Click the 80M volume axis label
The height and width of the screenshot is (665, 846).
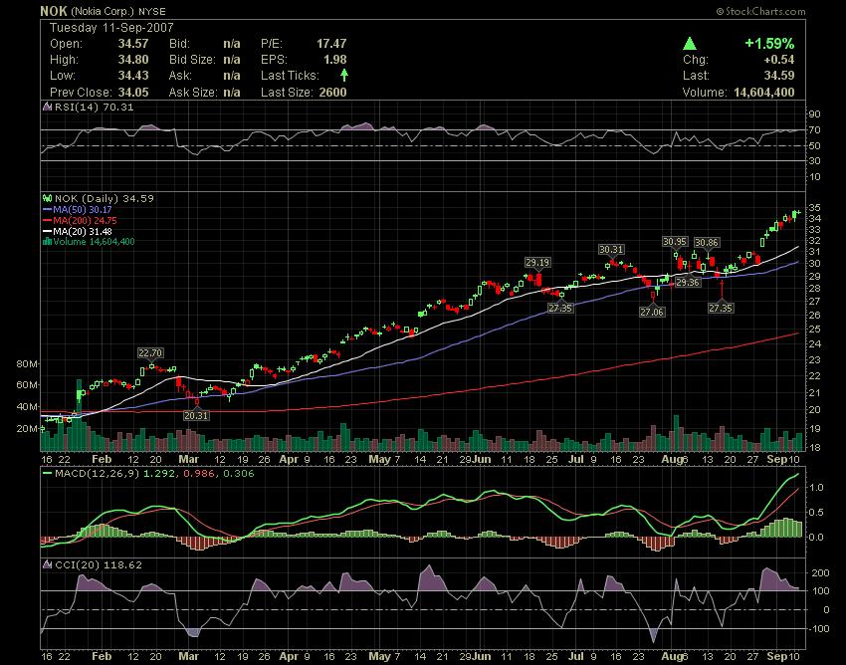click(27, 363)
